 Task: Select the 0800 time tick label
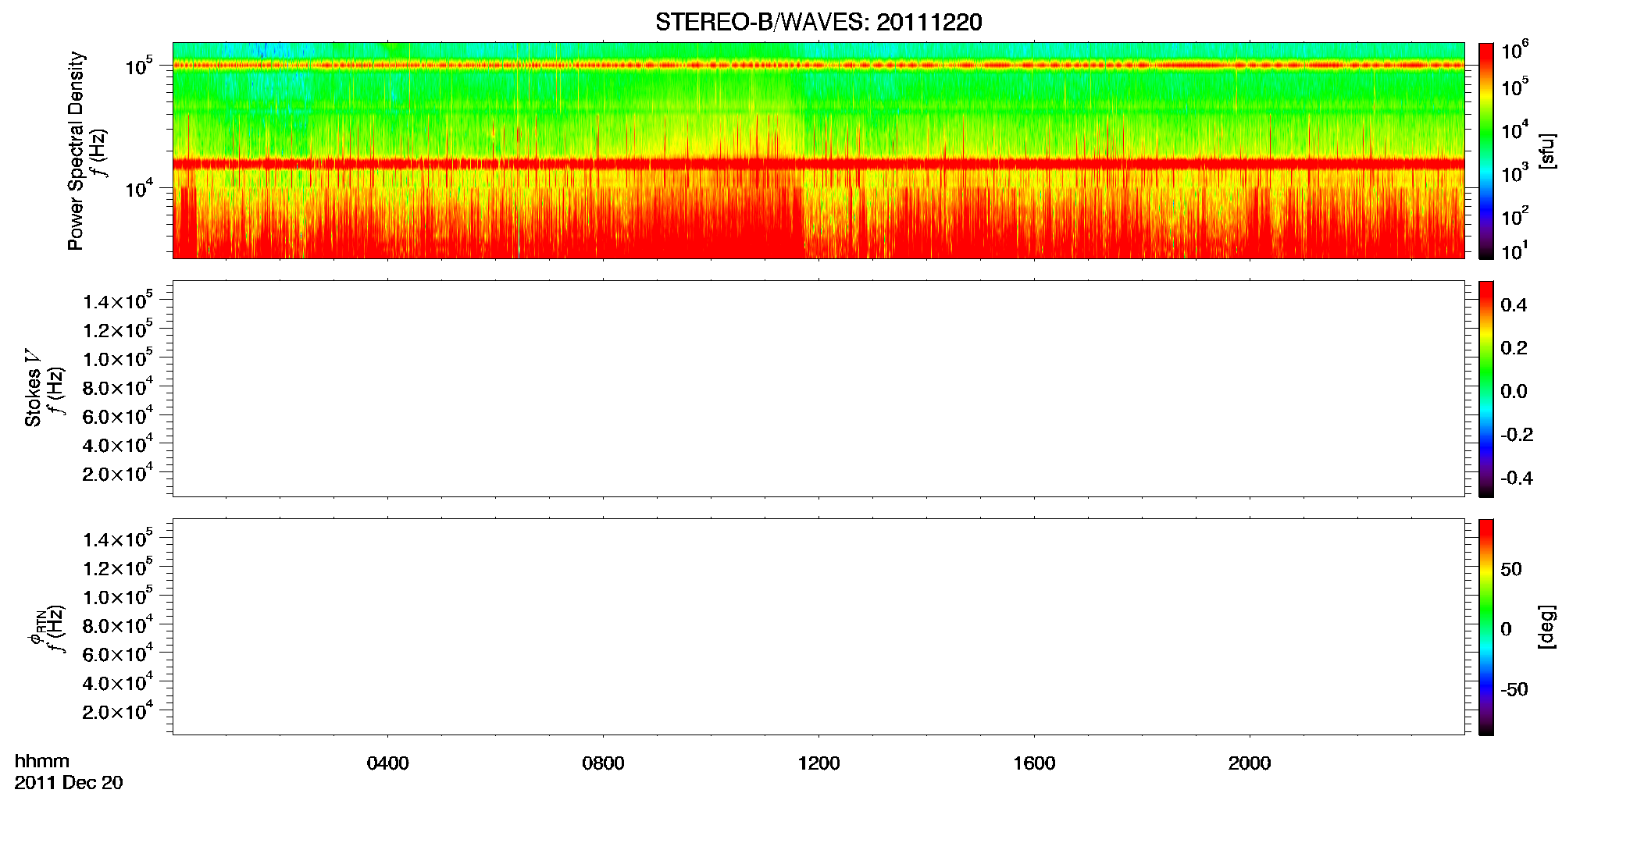point(603,763)
